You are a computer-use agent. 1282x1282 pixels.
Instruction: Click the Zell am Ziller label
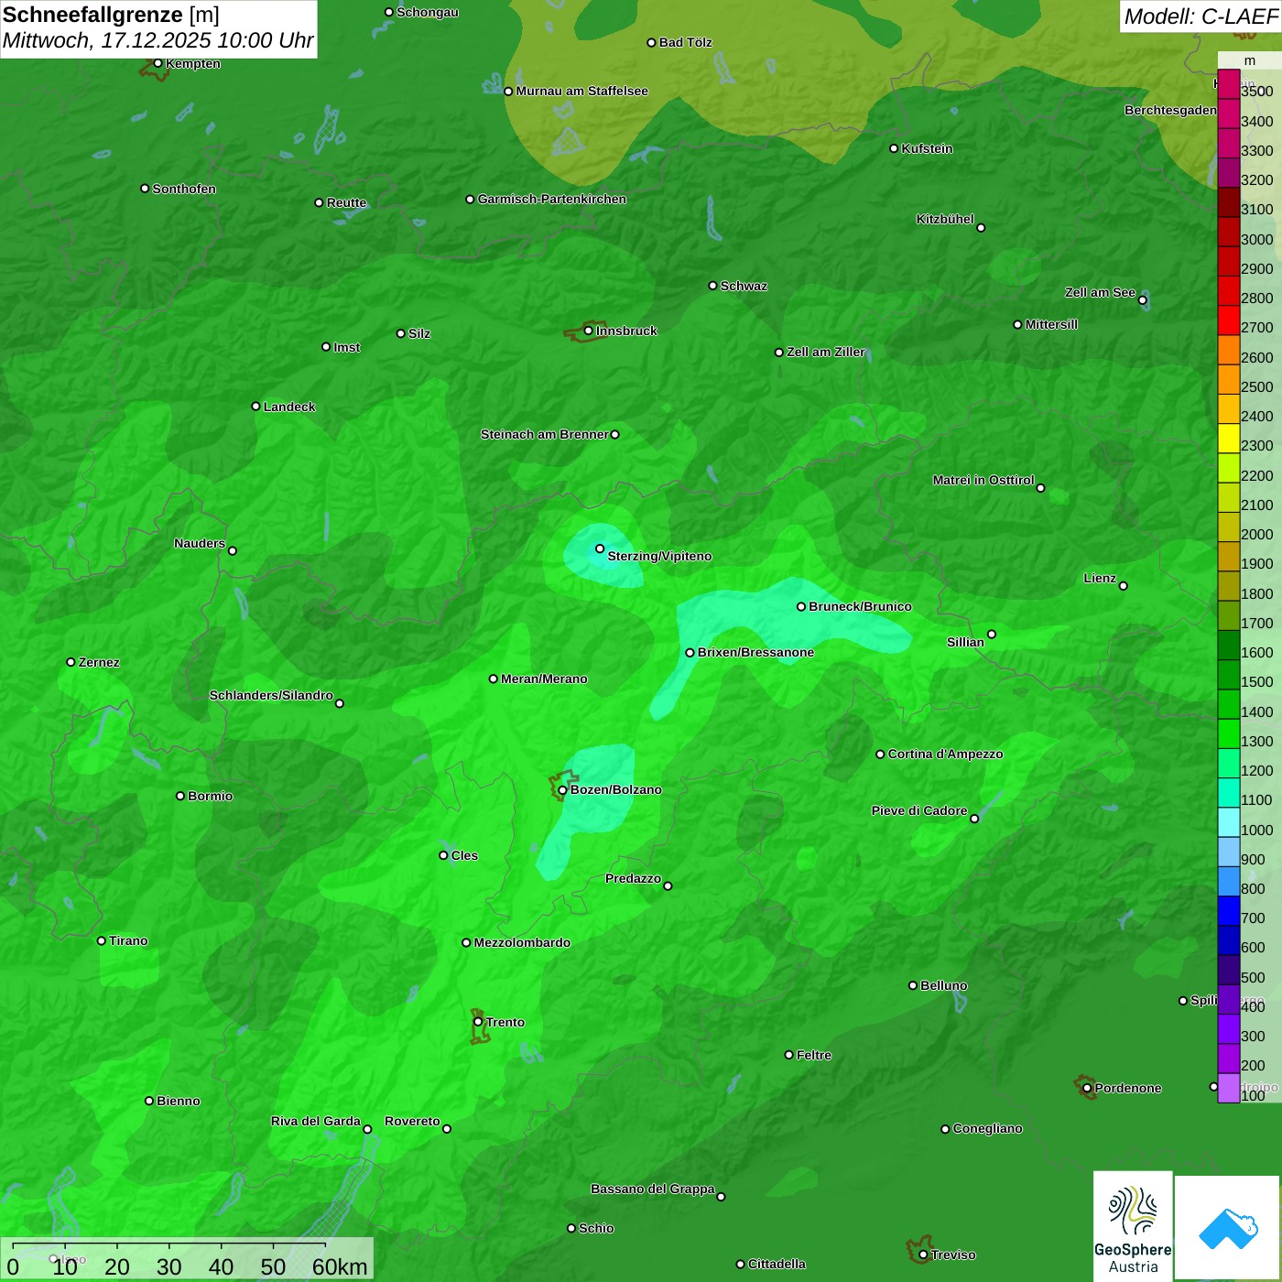[x=826, y=352]
